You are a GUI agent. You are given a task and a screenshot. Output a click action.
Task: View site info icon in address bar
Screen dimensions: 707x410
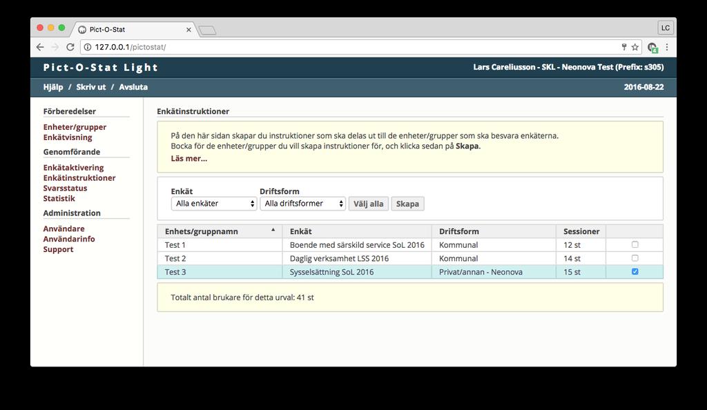click(88, 47)
